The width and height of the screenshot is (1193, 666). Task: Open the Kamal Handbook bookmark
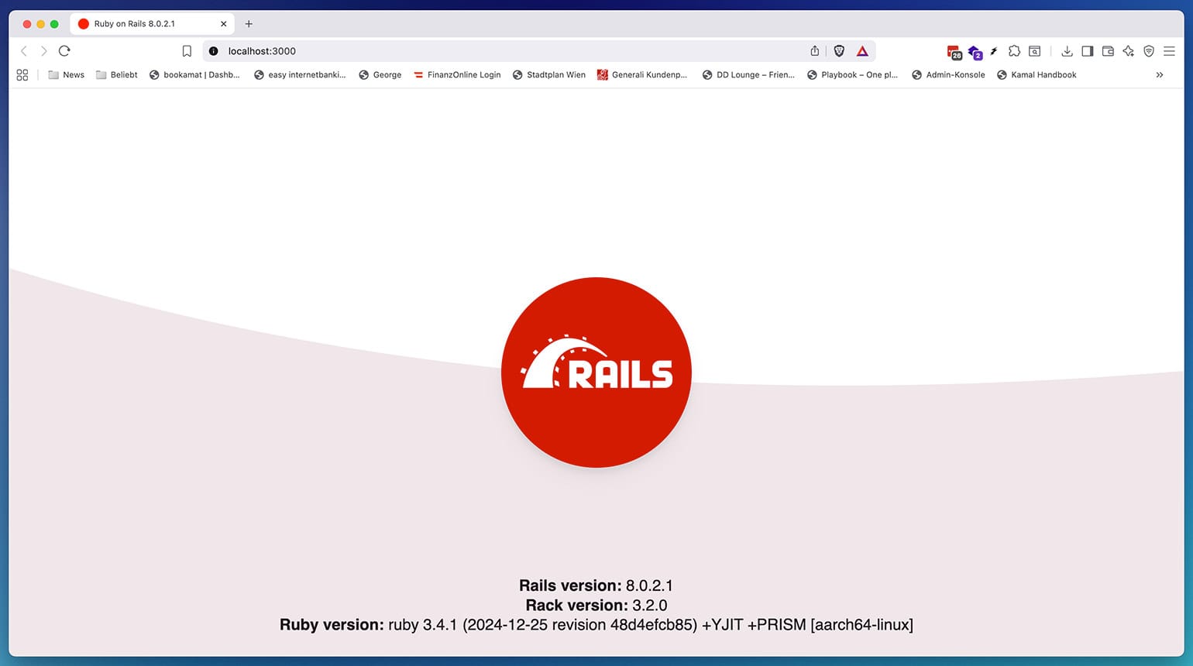(1037, 75)
